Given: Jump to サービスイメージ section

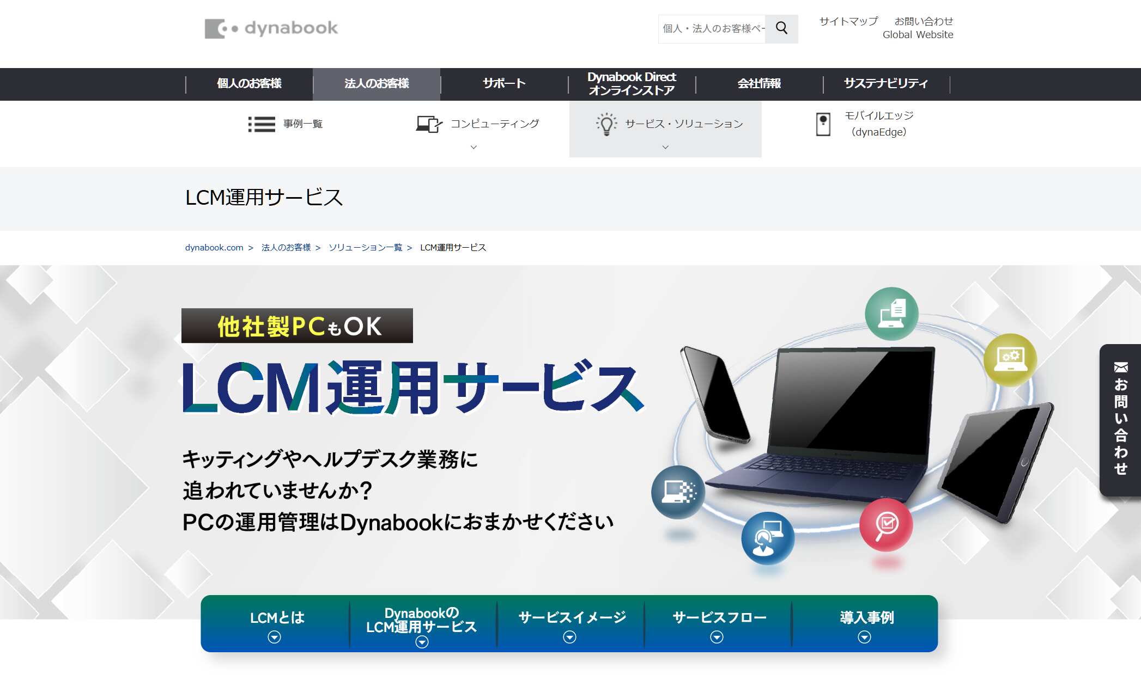Looking at the screenshot, I should coord(570,624).
